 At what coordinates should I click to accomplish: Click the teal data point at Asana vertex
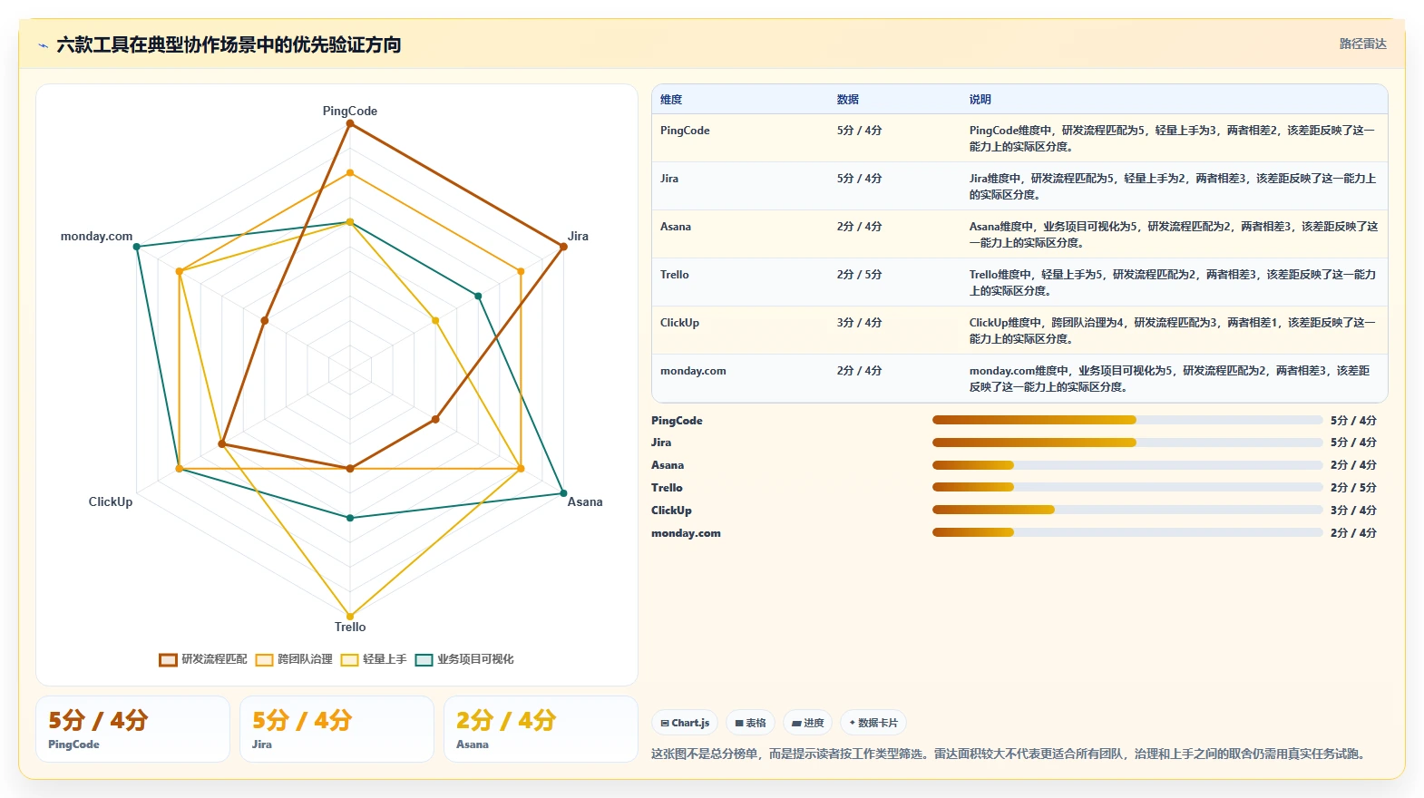click(x=563, y=493)
